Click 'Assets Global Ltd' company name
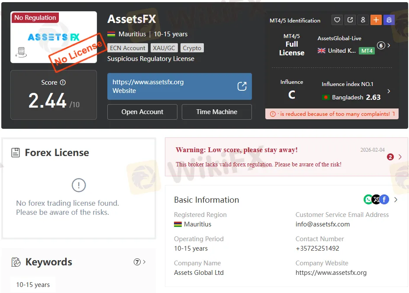Image resolution: width=409 pixels, height=293 pixels. [199, 273]
